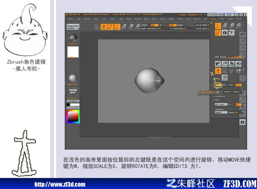Open the Material menu
This screenshot has width=257, height=189.
click(138, 19)
